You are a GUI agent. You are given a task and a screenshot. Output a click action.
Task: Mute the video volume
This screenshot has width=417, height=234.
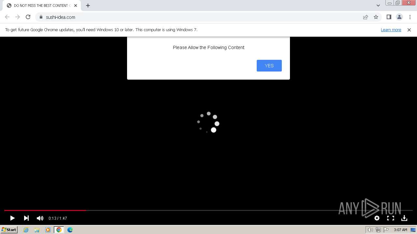pyautogui.click(x=40, y=218)
